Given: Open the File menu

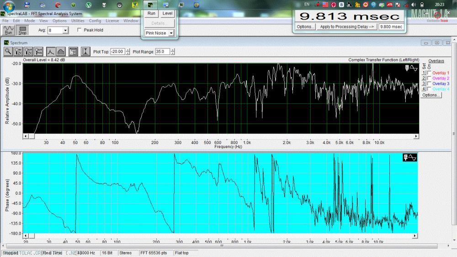Looking at the screenshot, I should [x=5, y=21].
